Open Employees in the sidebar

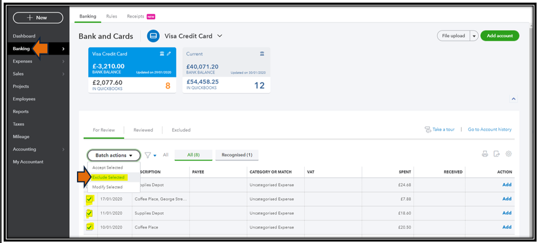(x=24, y=99)
